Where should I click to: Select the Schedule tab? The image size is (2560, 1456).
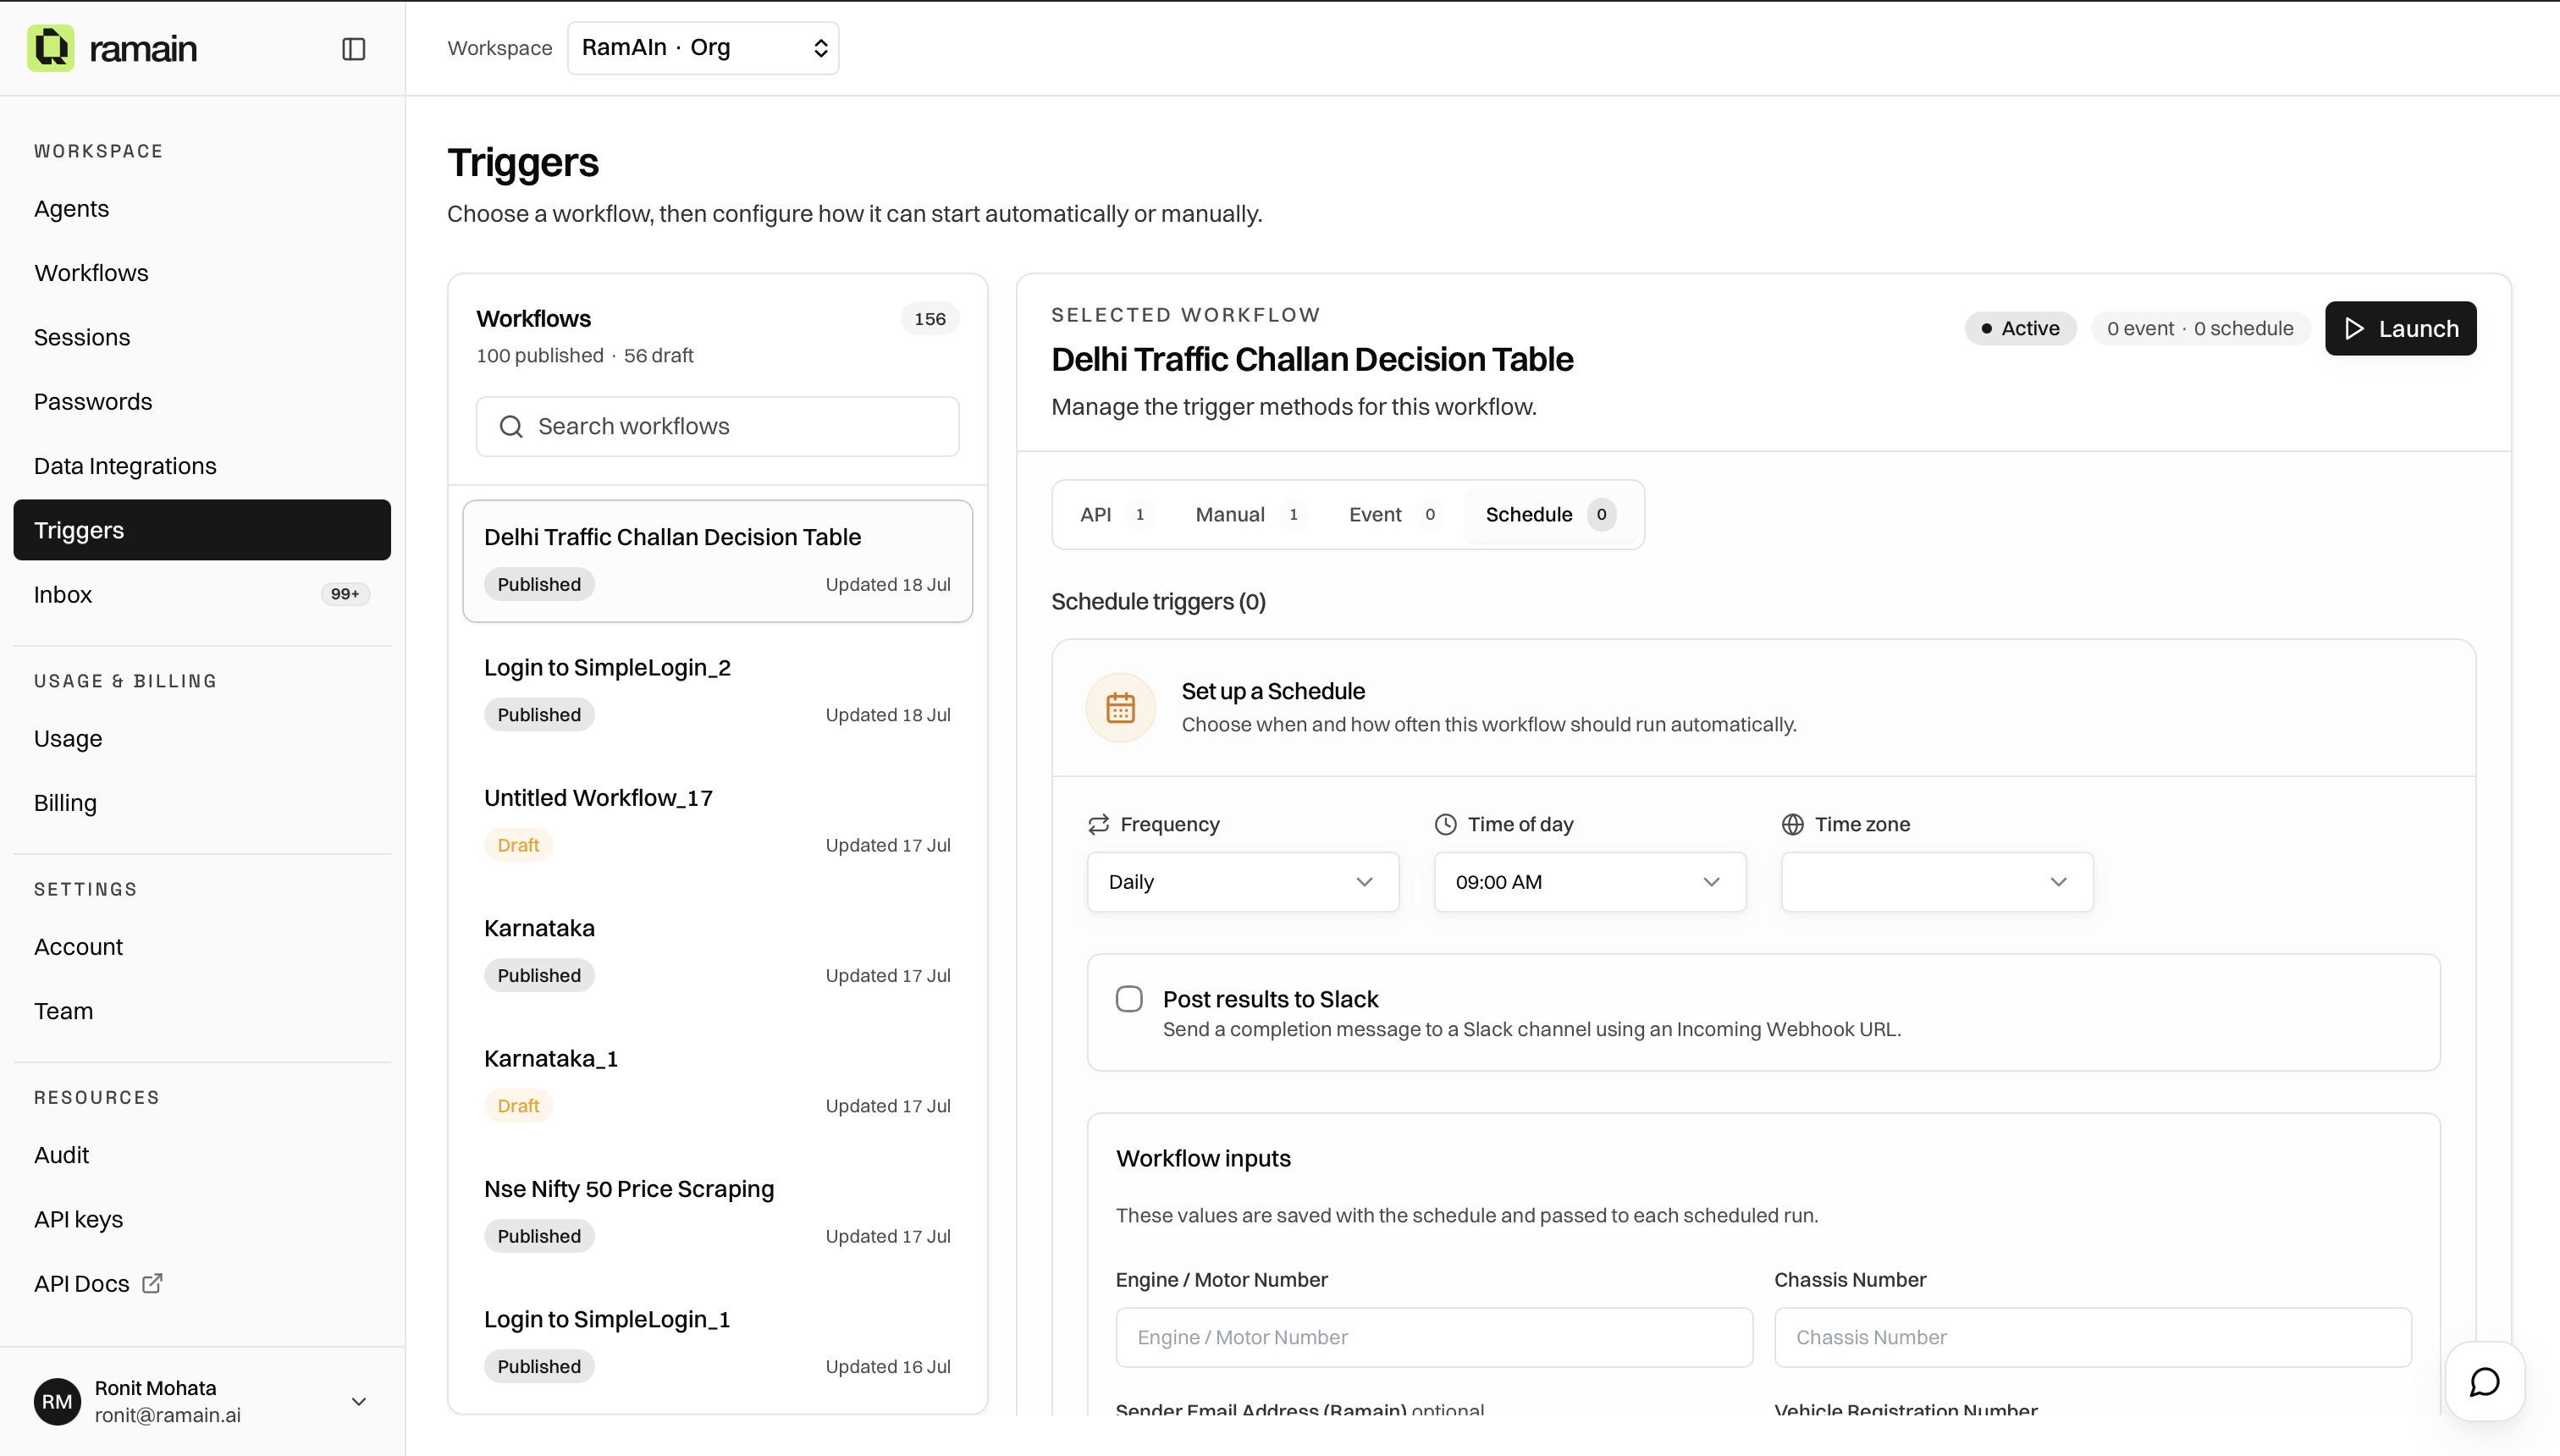pyautogui.click(x=1550, y=514)
